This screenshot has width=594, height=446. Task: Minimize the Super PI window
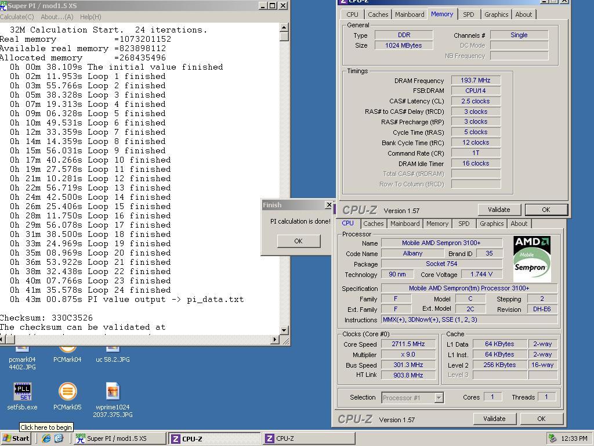[263, 6]
